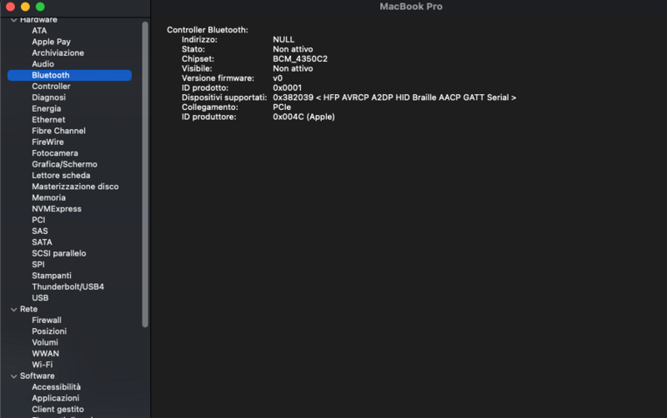667x418 pixels.
Task: Click the MacBook Pro window title
Action: (x=411, y=7)
